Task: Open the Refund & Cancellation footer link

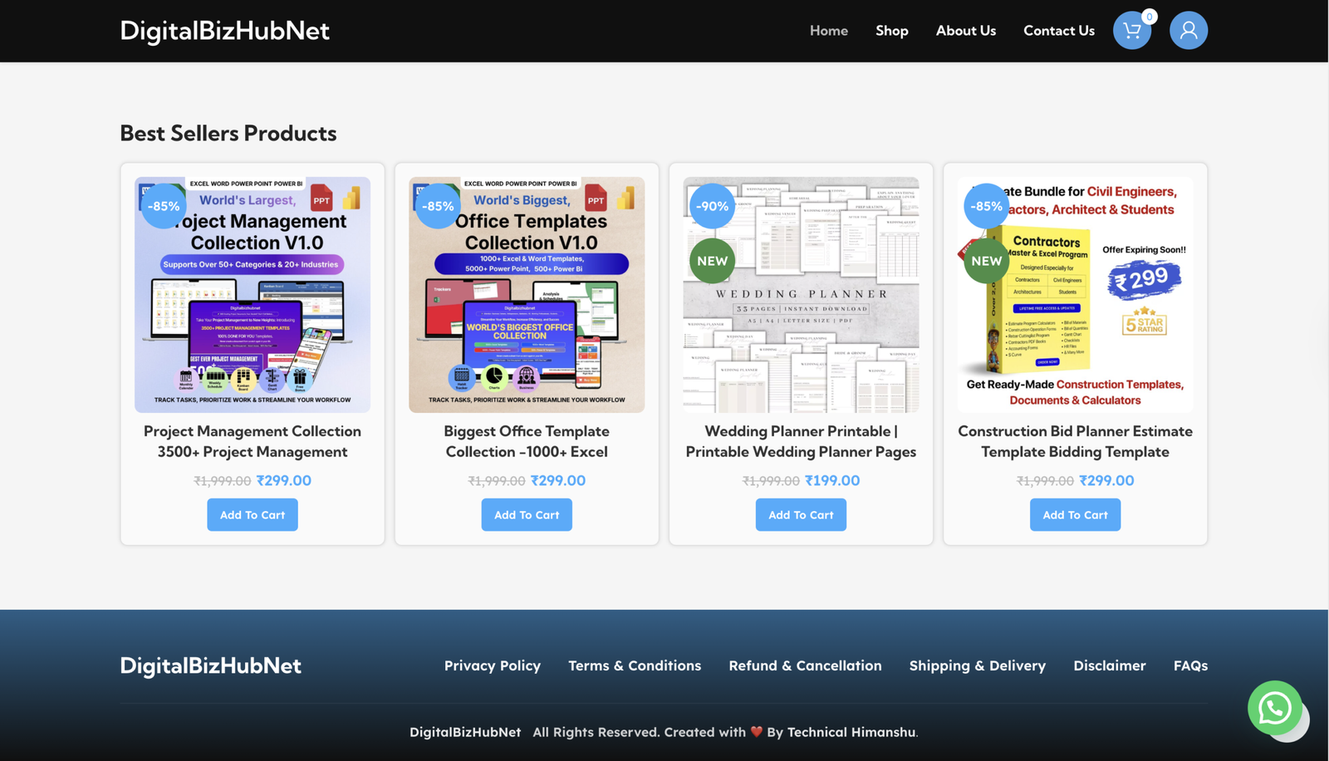Action: (805, 665)
